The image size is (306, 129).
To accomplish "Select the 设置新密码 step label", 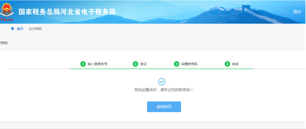I will [x=189, y=64].
